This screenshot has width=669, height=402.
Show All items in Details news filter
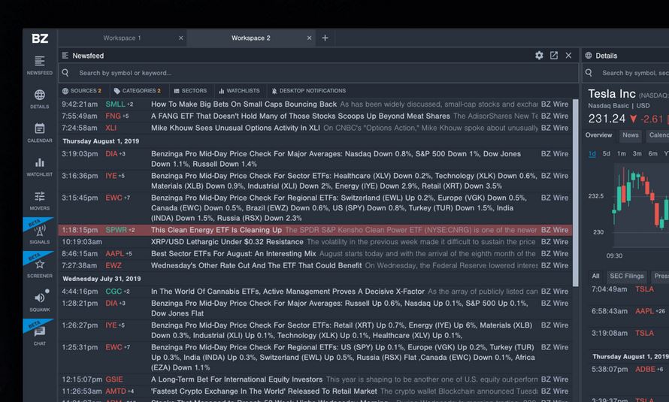595,277
